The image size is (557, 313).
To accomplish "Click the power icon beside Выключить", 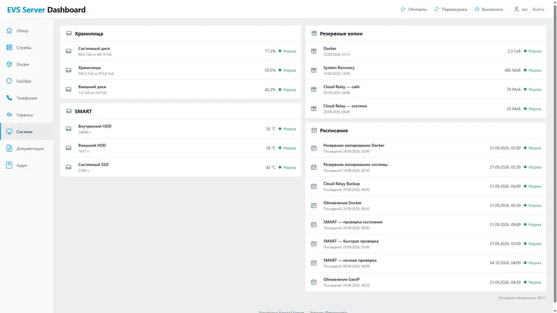I will pos(477,9).
